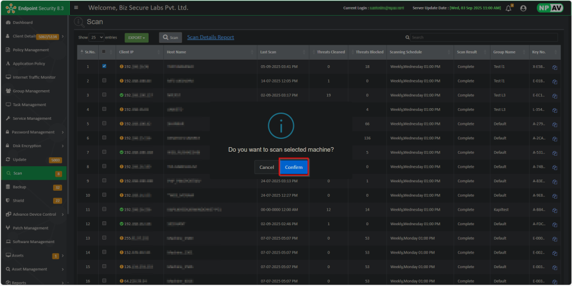Toggle select-all checkbox in table header
Image resolution: width=572 pixels, height=286 pixels.
click(x=104, y=52)
